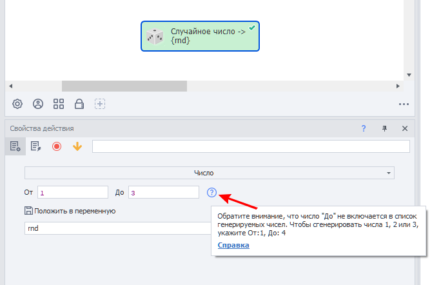
Task: Open project settings gear icon
Action: point(17,104)
